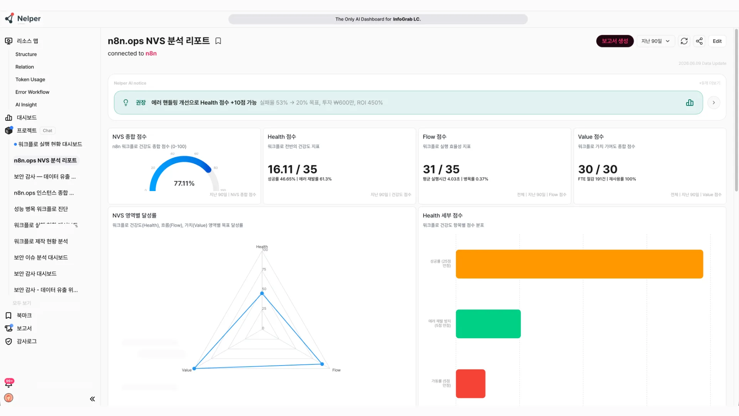The image size is (739, 416).
Task: Click 모두 보기 under projects
Action: (22, 303)
